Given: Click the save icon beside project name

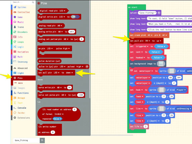Looking at the screenshot, I should [42, 140].
